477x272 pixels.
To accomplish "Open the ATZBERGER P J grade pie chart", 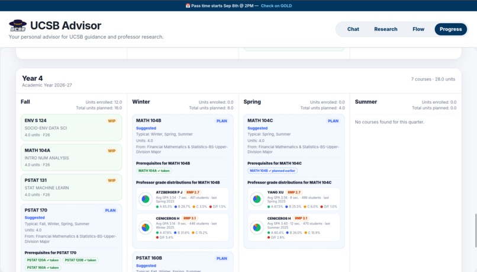I will (x=146, y=199).
